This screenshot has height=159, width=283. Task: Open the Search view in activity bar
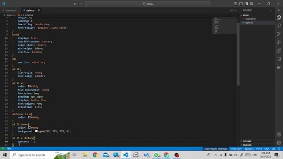coord(279,26)
